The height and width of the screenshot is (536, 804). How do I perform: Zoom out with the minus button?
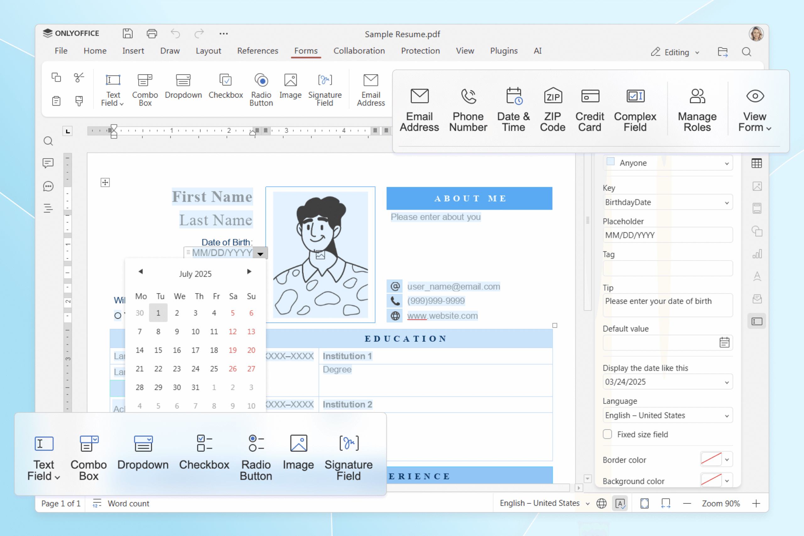coord(687,503)
